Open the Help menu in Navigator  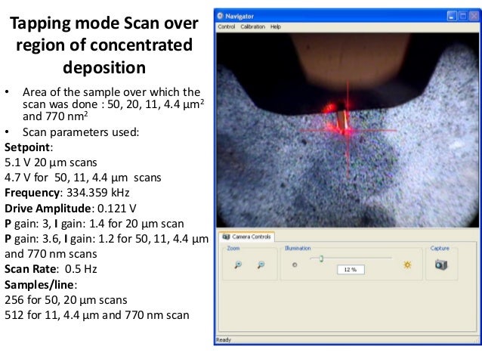[x=276, y=26]
